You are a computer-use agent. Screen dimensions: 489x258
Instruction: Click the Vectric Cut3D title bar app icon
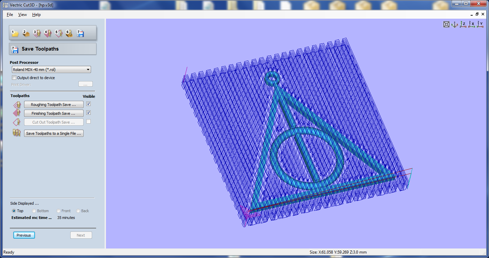coord(6,5)
